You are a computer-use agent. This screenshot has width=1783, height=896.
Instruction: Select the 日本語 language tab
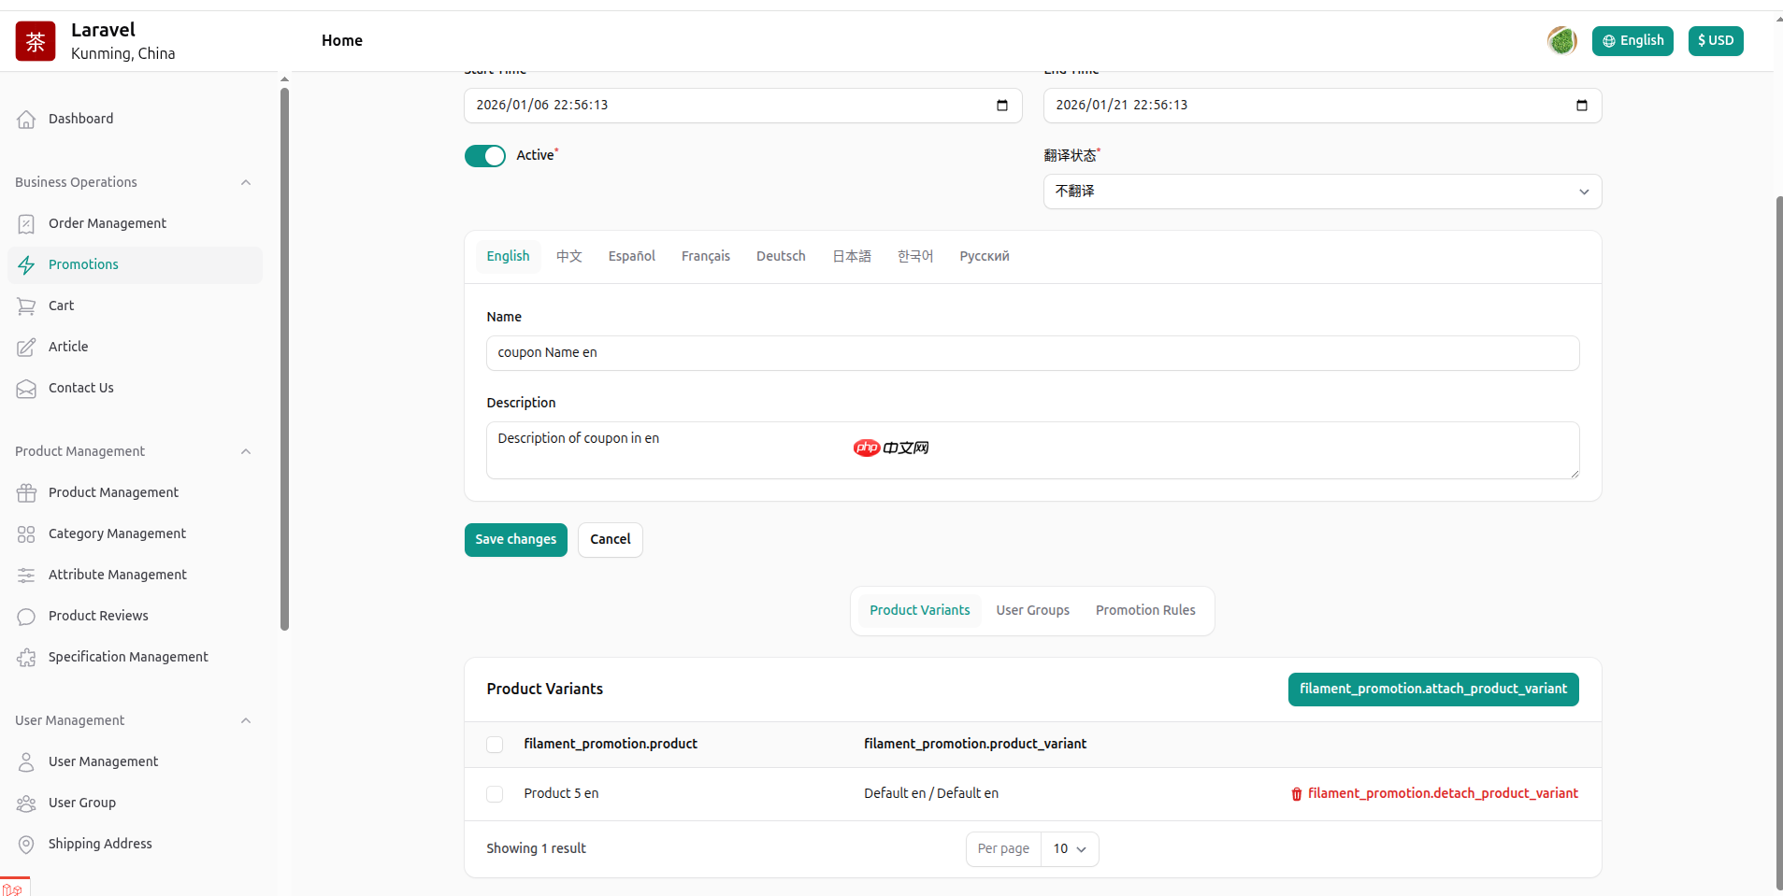[x=850, y=256]
